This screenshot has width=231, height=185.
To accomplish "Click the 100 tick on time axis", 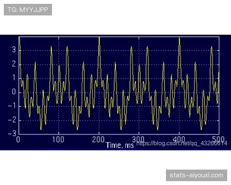I will (59, 139).
